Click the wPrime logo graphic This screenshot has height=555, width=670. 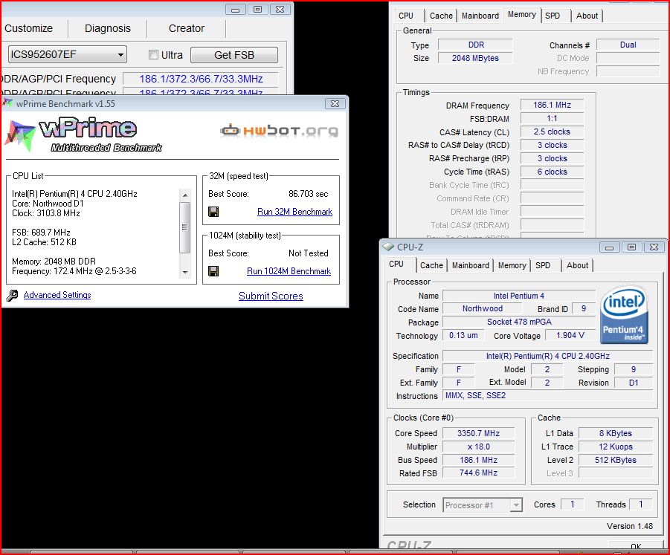click(x=84, y=135)
